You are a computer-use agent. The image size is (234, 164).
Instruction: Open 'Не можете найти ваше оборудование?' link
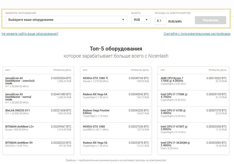30,34
